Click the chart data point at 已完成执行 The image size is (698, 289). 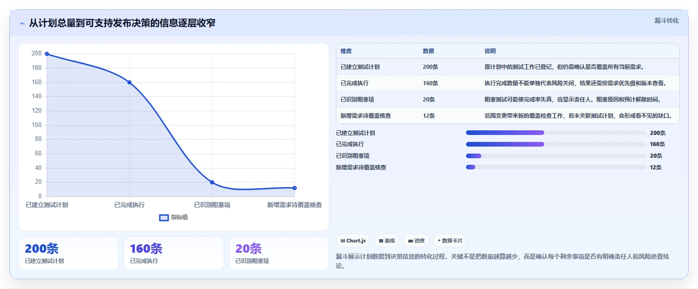[130, 82]
